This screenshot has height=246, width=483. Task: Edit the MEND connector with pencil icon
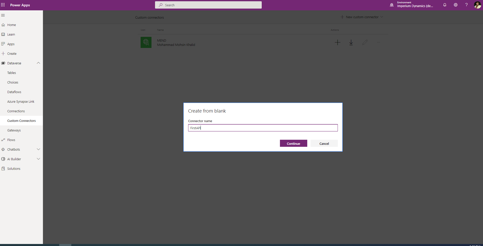point(365,42)
